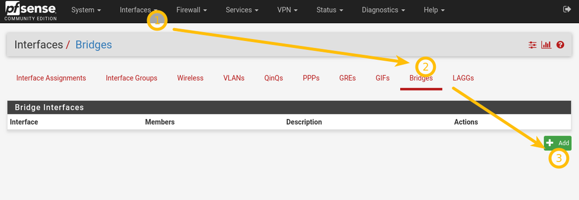
Task: Expand the Interfaces menu
Action: 139,10
